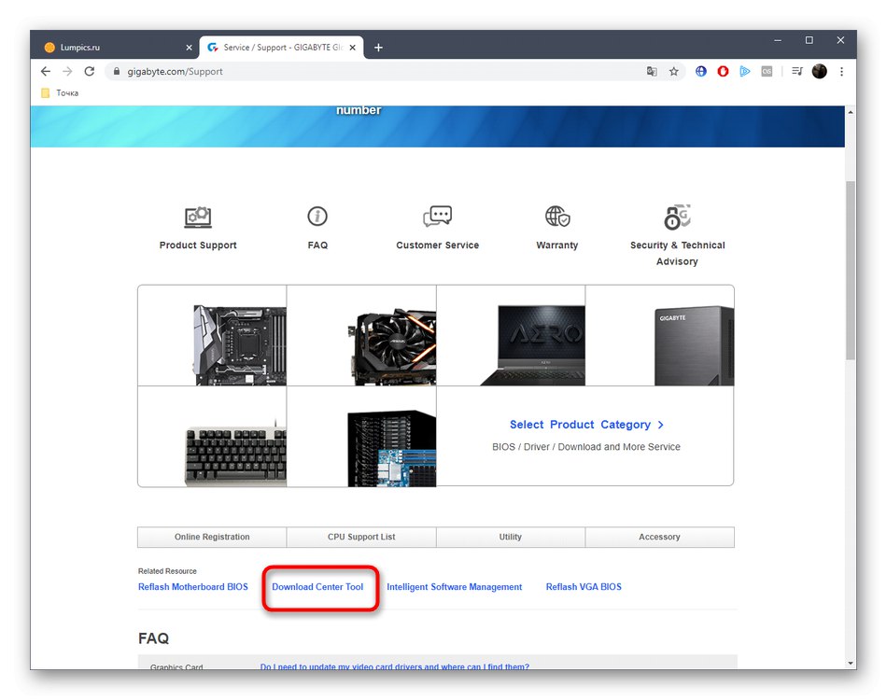This screenshot has height=700, width=887.
Task: Select the mini PC product thumbnail
Action: [x=659, y=336]
